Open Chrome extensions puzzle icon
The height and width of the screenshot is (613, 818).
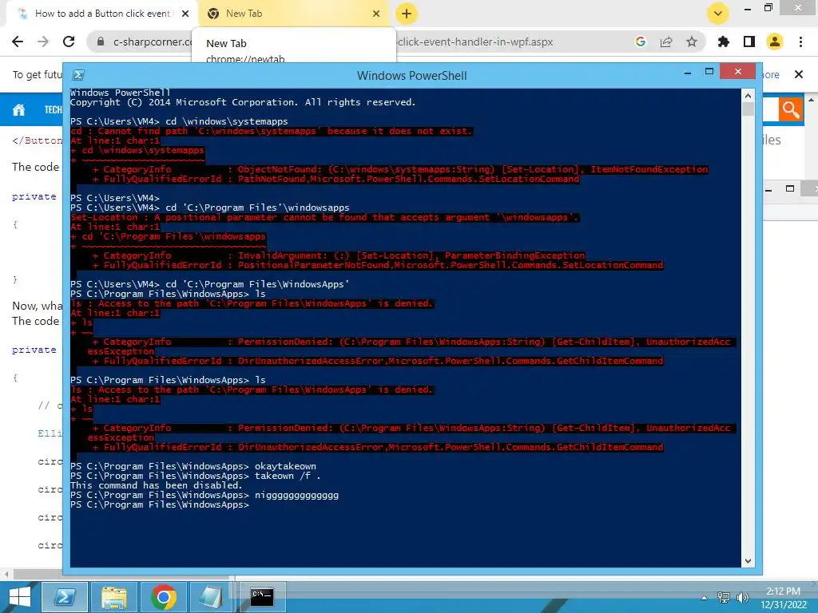pos(724,42)
